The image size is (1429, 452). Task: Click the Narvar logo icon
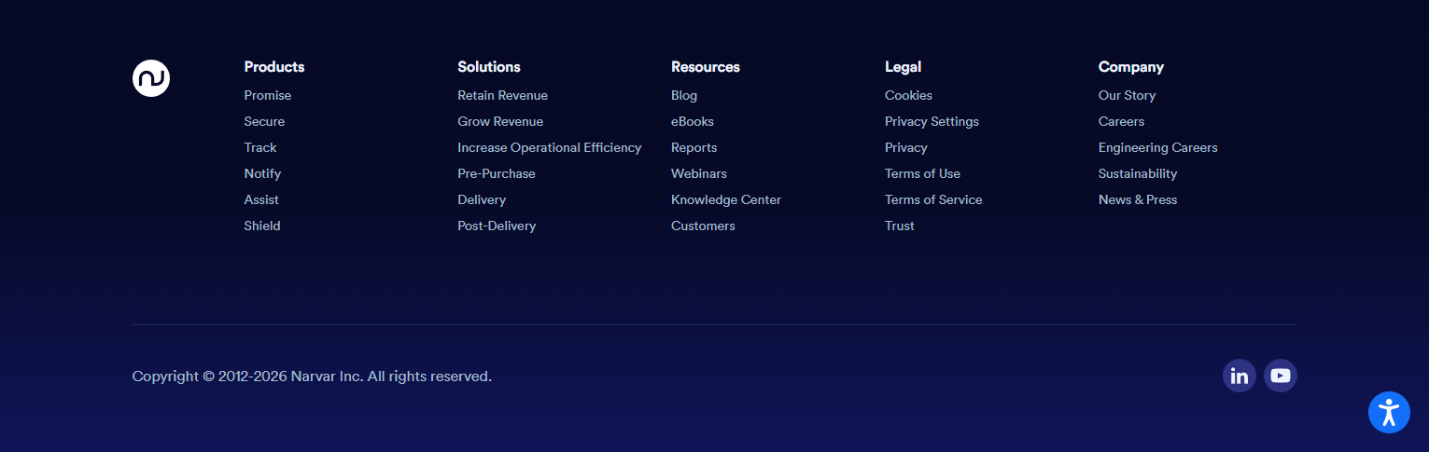151,78
